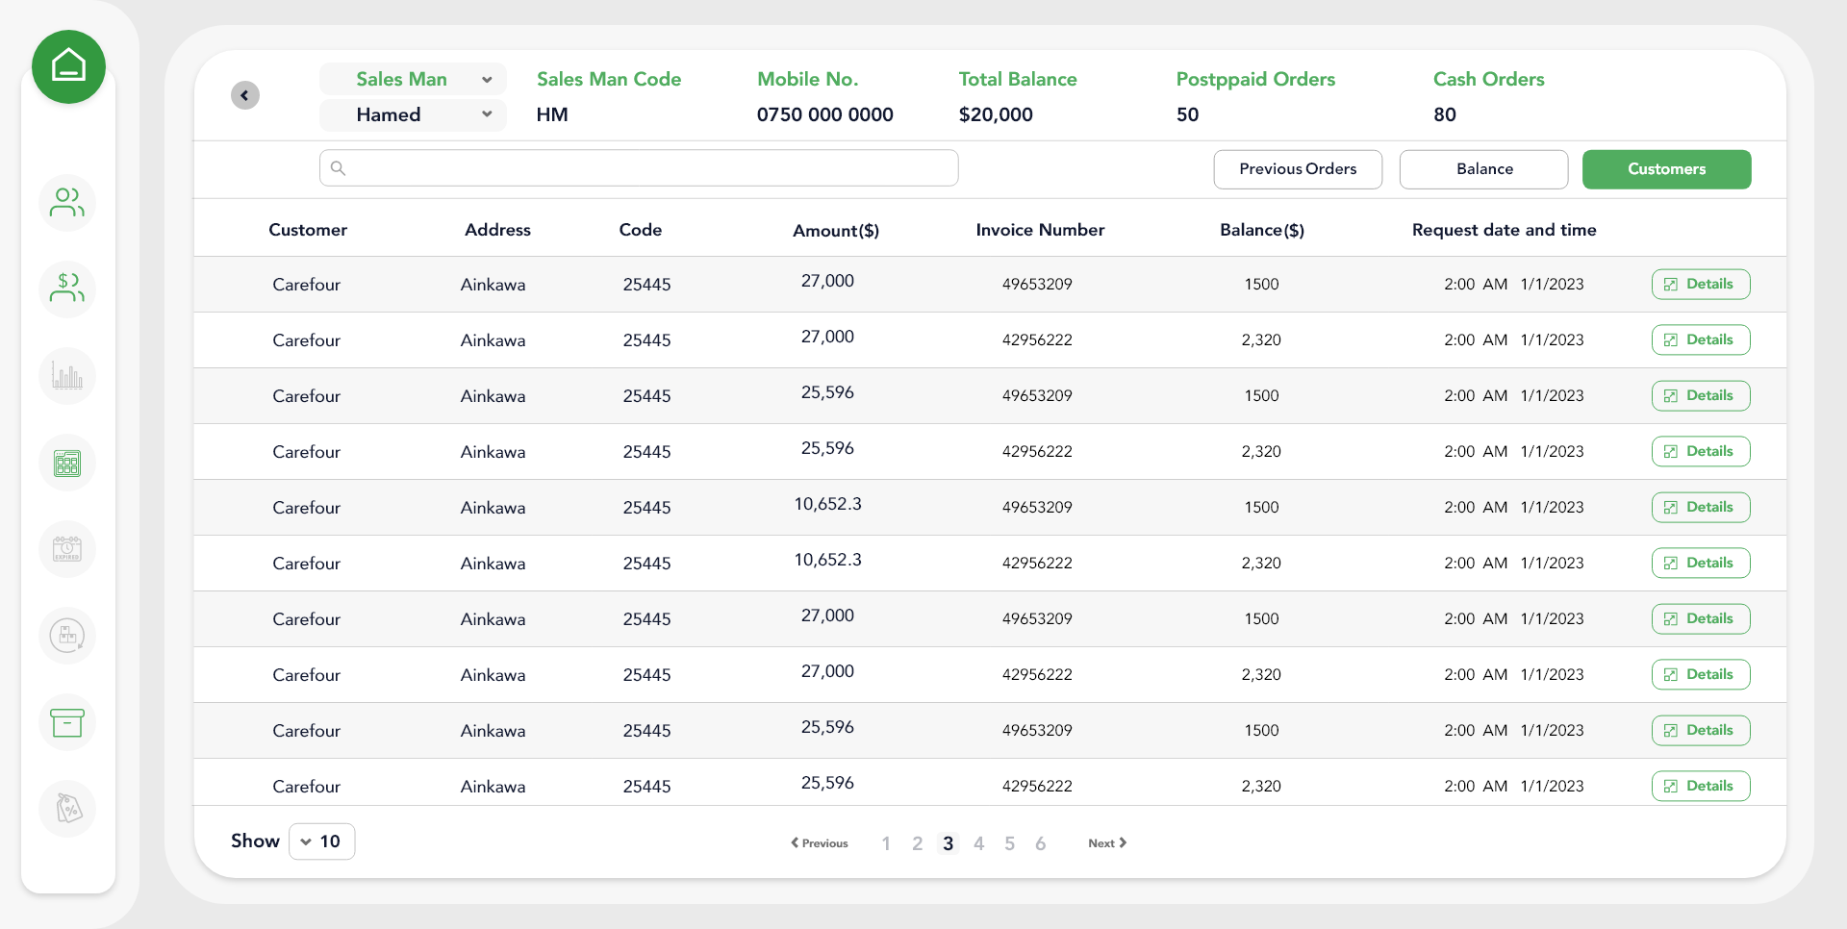Image resolution: width=1847 pixels, height=929 pixels.
Task: Switch to Previous Orders tab
Action: (1298, 169)
